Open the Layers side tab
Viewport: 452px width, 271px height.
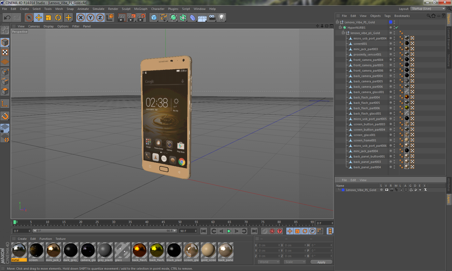click(x=449, y=199)
